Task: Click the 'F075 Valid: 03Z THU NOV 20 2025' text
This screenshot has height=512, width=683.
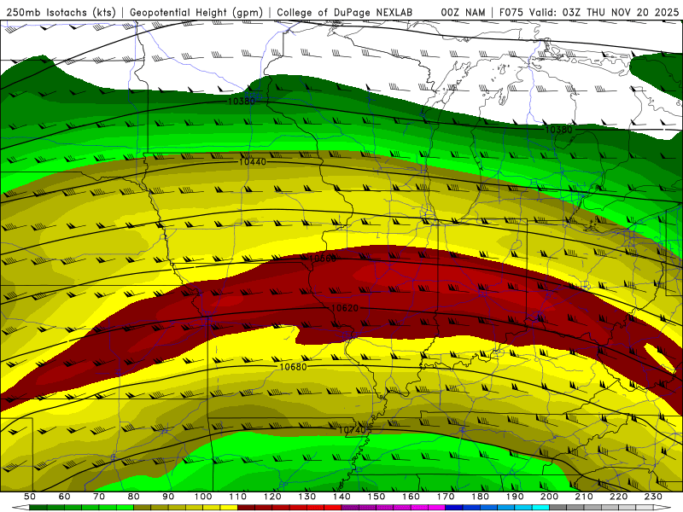Action: [589, 13]
